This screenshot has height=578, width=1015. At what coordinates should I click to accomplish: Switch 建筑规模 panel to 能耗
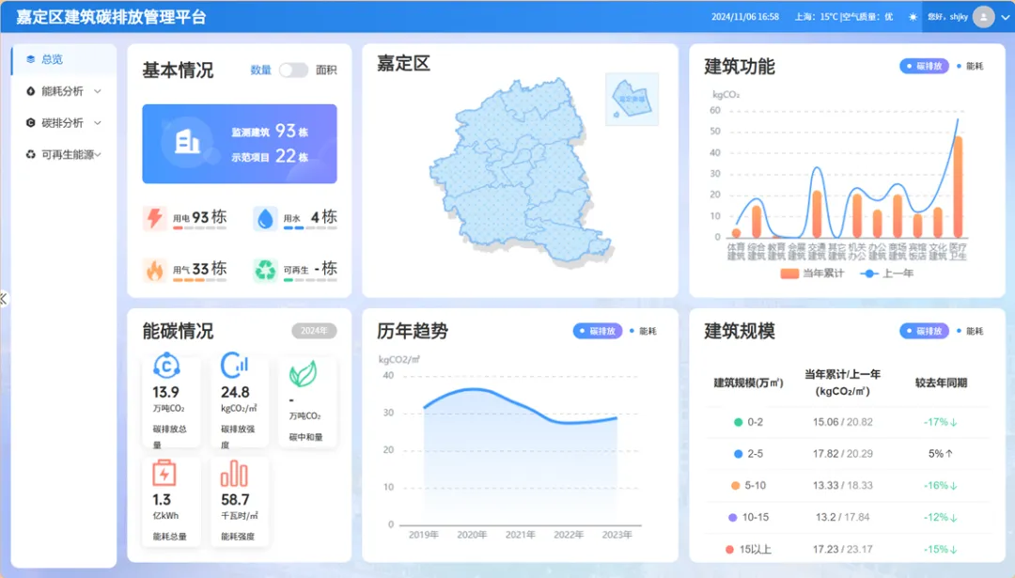973,331
